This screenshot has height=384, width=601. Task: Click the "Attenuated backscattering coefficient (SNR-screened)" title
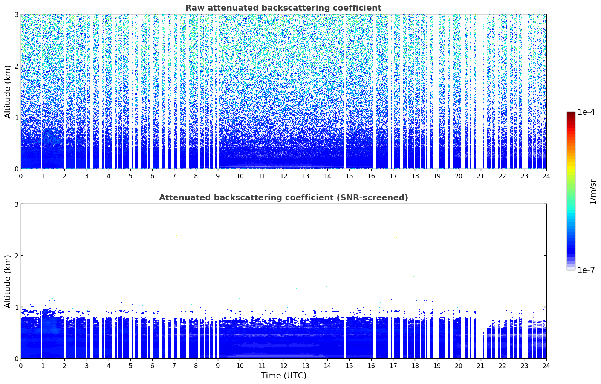283,198
